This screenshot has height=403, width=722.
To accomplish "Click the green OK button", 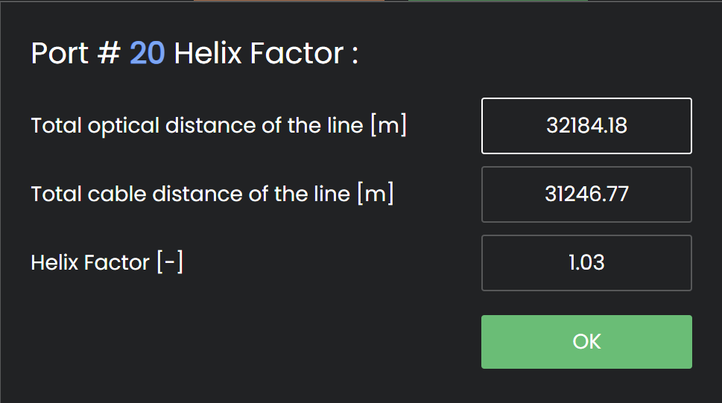I will pos(586,342).
